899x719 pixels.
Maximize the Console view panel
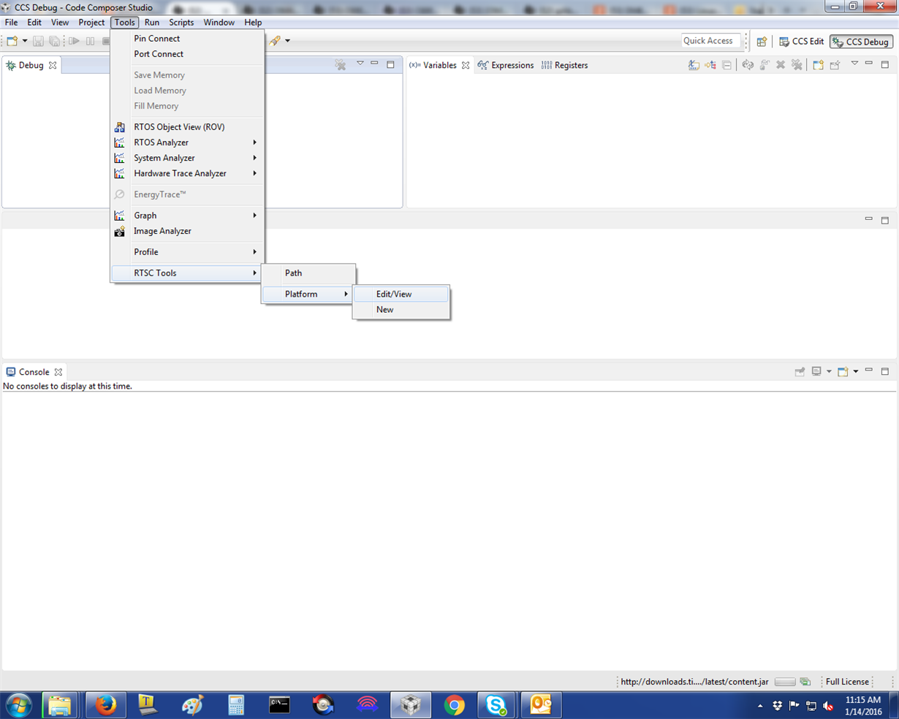click(884, 371)
